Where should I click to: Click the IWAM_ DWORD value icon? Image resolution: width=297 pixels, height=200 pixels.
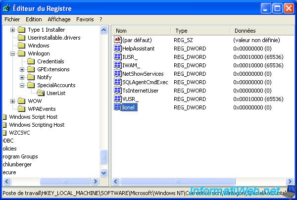118,65
